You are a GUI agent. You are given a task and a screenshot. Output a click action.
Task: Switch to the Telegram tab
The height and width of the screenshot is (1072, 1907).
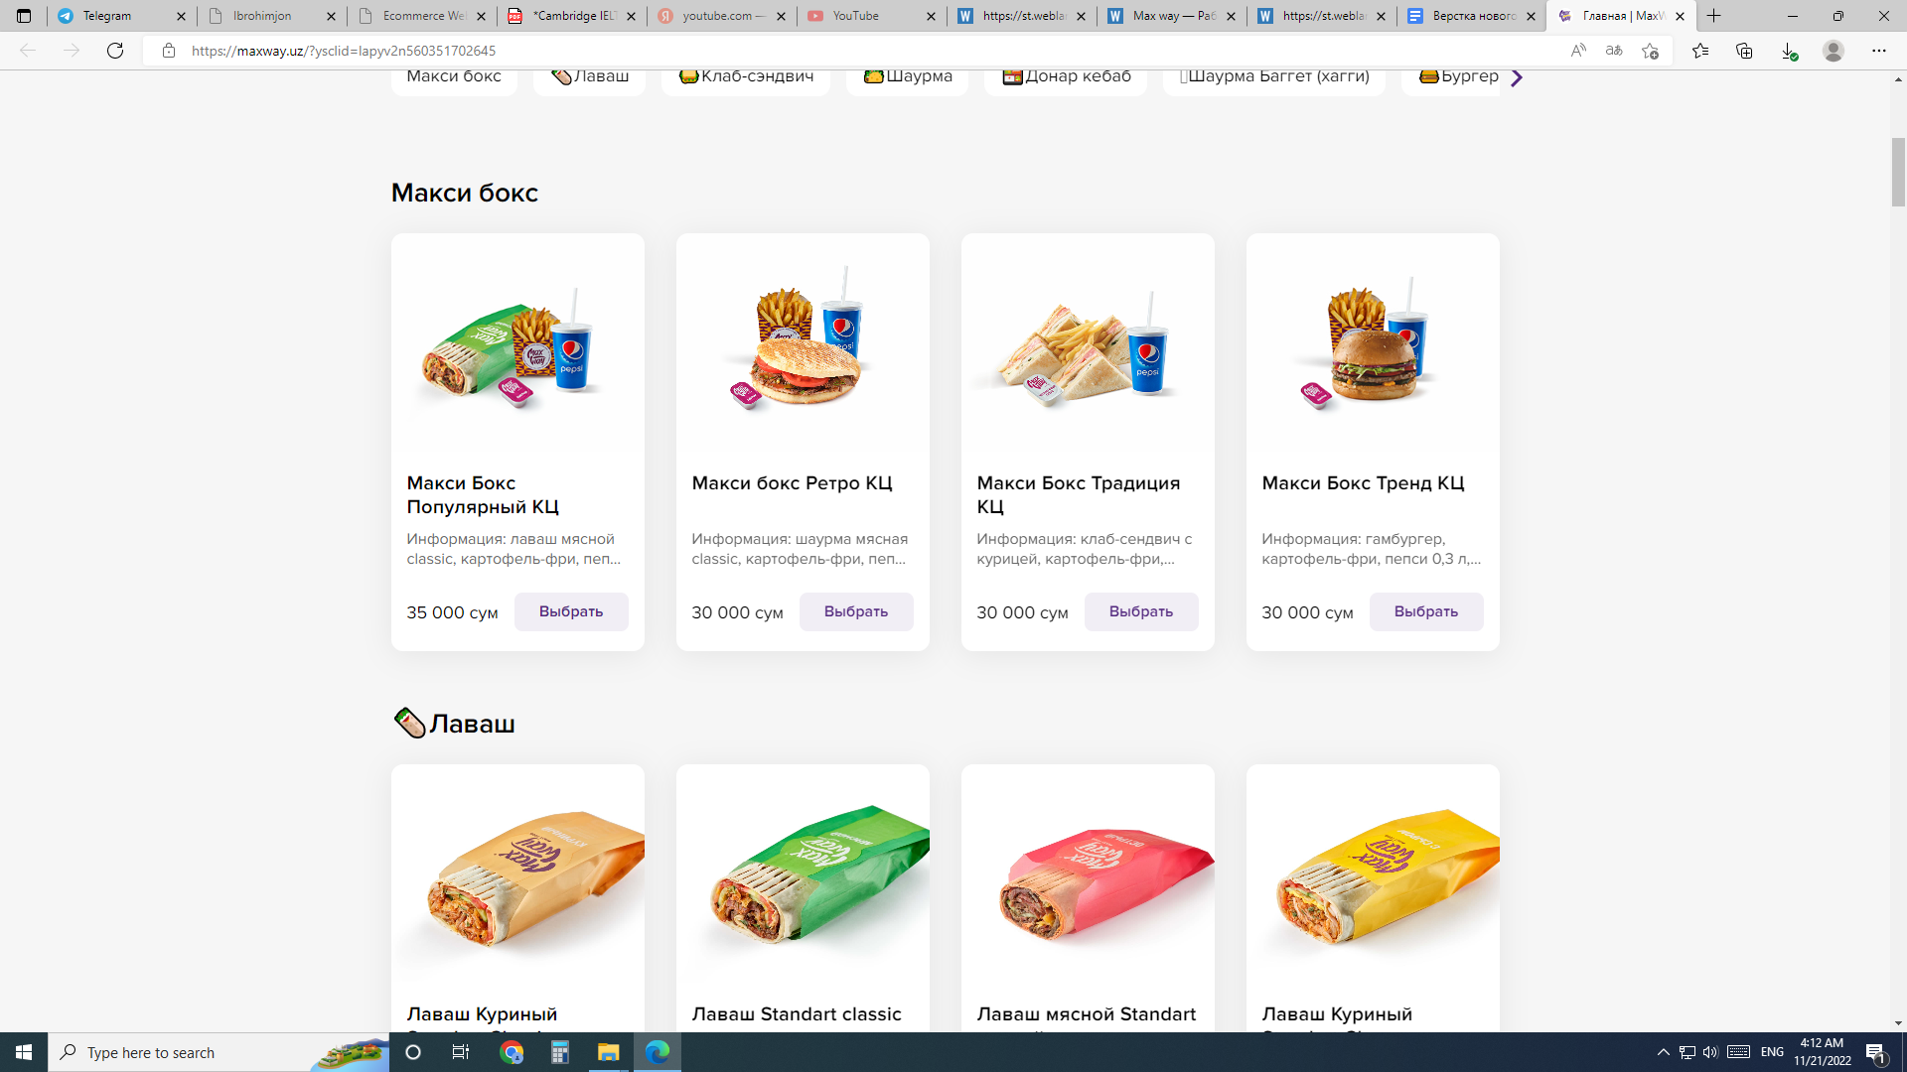(121, 16)
